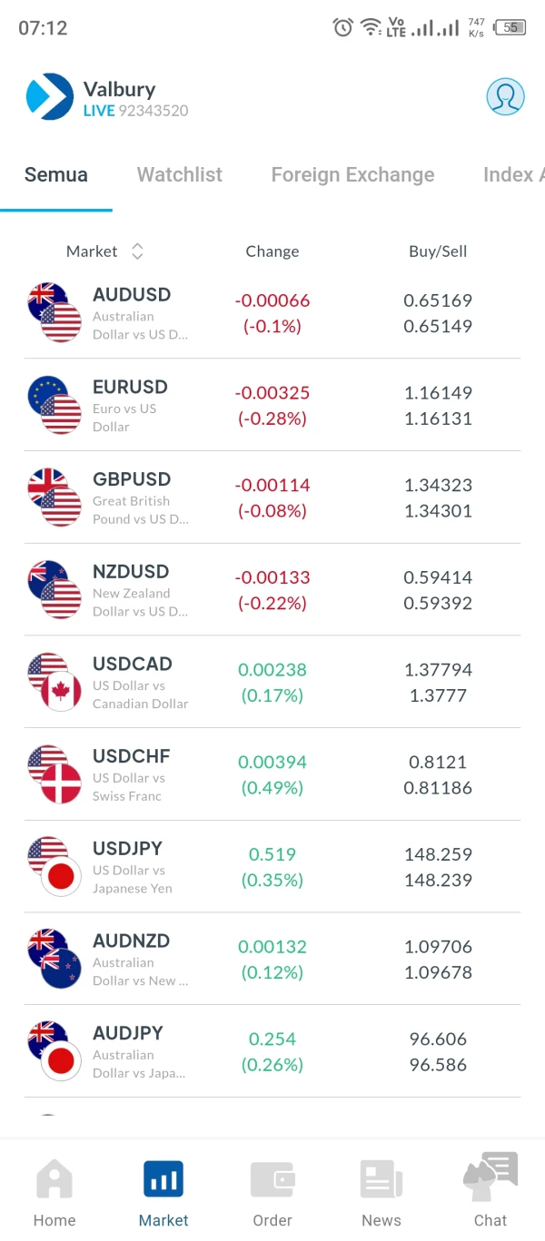Open the GBPUSD pair details
Screen dimensions: 545x1241
(x=132, y=497)
